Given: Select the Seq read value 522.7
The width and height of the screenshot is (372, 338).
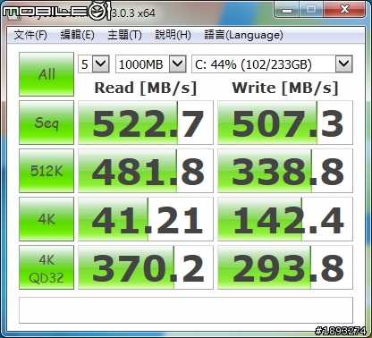Looking at the screenshot, I should tap(146, 123).
